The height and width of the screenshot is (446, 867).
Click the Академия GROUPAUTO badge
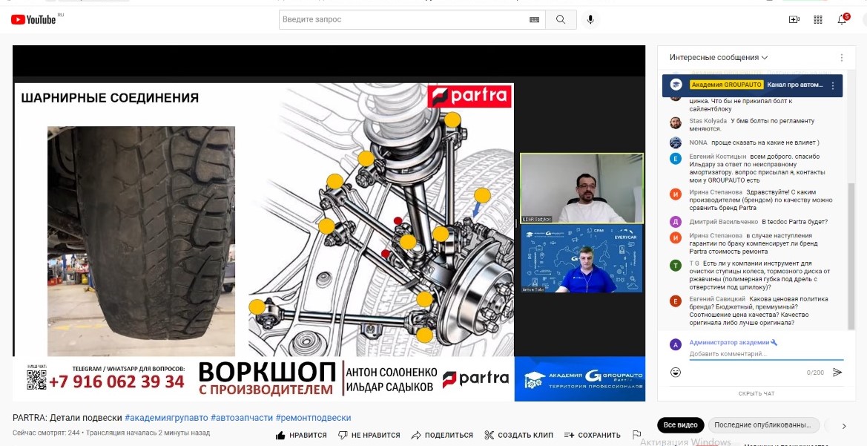(x=726, y=85)
